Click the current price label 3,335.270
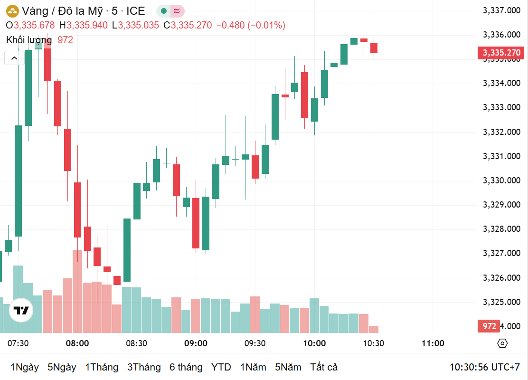 coord(501,53)
